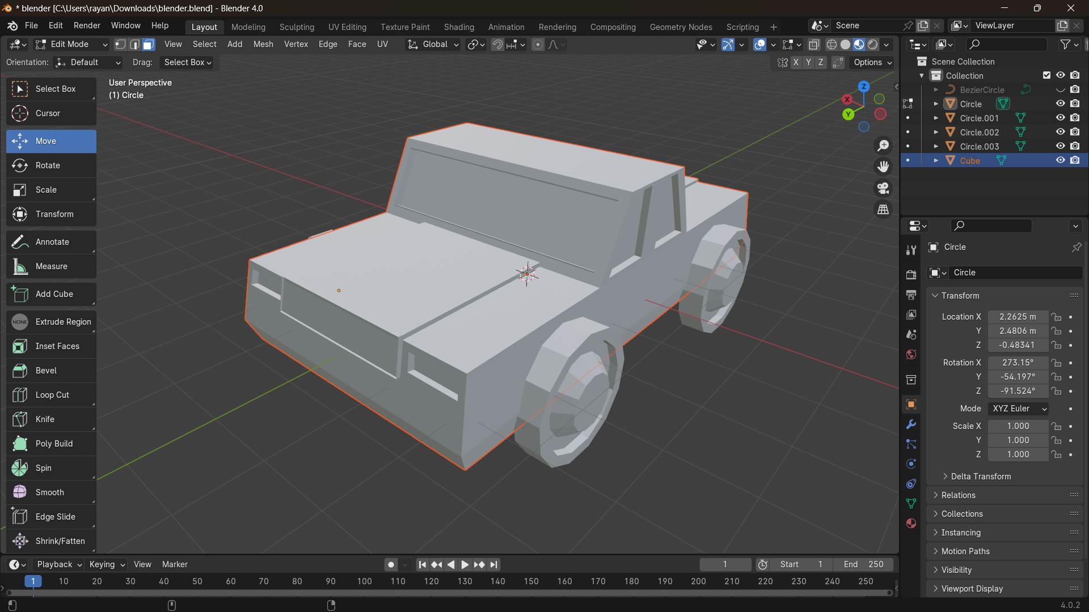Toggle camera view in viewport
The height and width of the screenshot is (612, 1089).
pyautogui.click(x=883, y=188)
